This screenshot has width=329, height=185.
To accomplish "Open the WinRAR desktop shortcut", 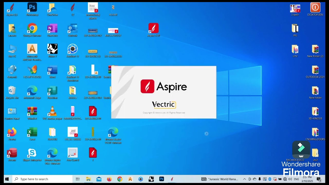I will point(32,114).
